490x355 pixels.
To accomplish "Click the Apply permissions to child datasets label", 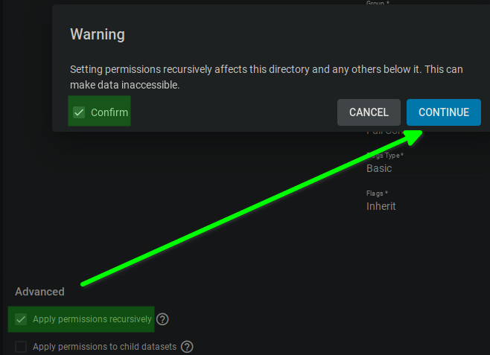I will (104, 346).
